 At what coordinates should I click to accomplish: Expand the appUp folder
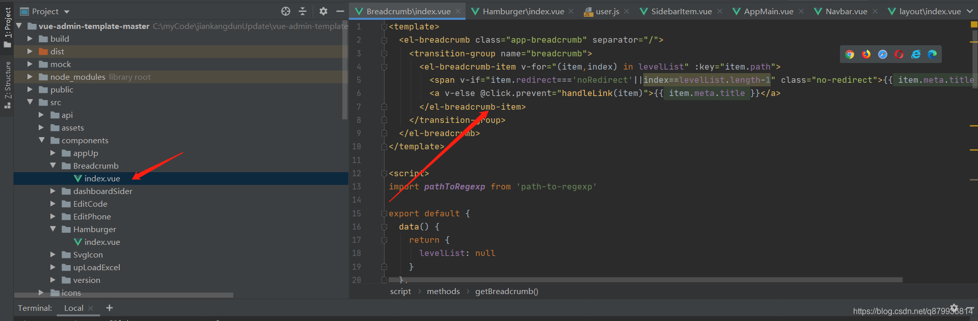coord(52,153)
